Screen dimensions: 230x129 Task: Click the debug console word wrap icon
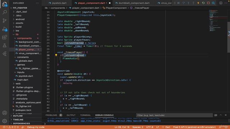(x=216, y=115)
